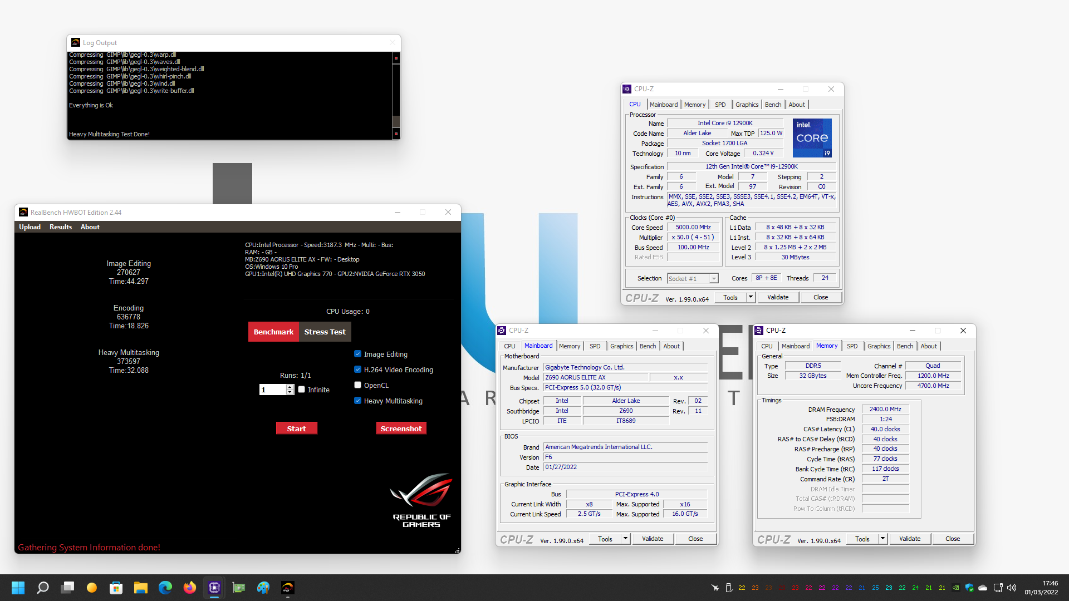Open the About menu in RealBench
This screenshot has height=601, width=1069.
coord(90,227)
